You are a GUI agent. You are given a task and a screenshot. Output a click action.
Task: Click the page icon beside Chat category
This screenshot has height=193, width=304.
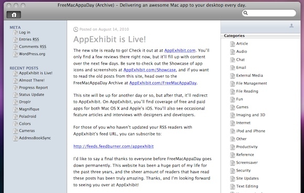coord(233,60)
